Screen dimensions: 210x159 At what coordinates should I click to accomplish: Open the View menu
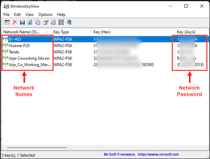(x=30, y=15)
